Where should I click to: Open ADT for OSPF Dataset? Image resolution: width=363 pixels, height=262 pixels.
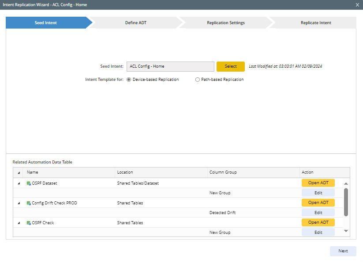coord(318,183)
